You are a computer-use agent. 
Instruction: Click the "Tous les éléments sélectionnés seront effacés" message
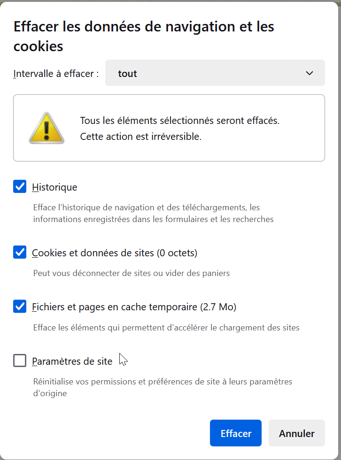(180, 121)
